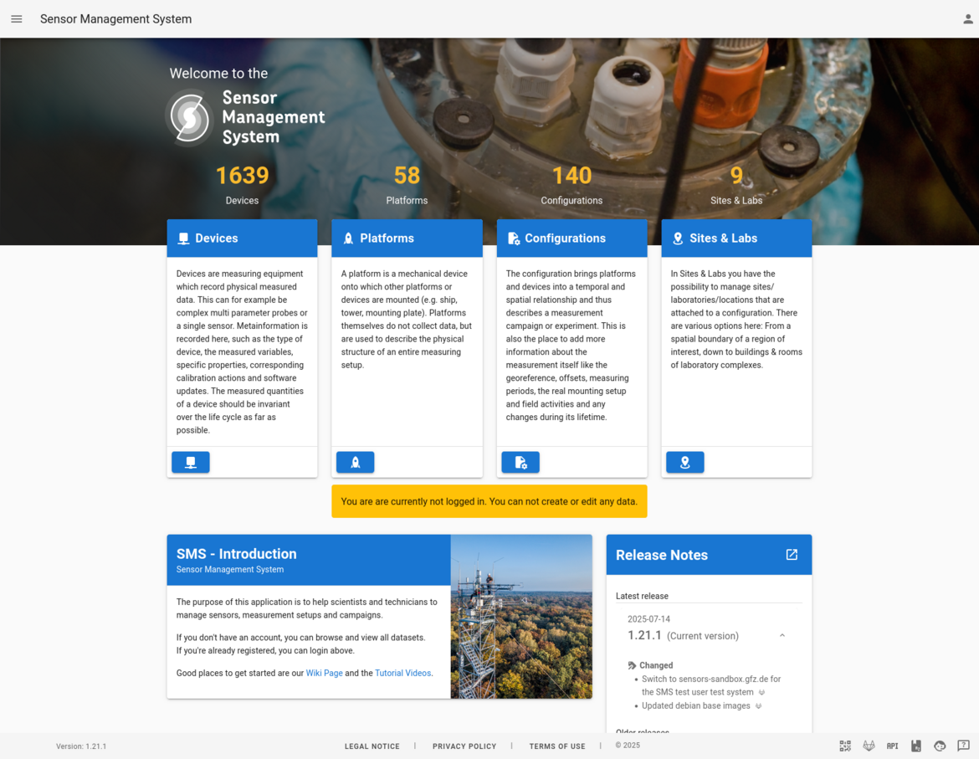Click the '© 2025' footer text
This screenshot has width=979, height=759.
point(628,746)
